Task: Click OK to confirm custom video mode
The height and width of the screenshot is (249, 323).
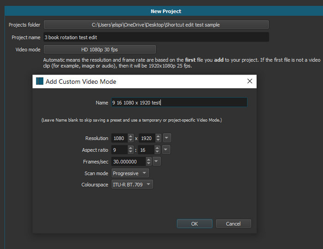Action: pyautogui.click(x=194, y=223)
